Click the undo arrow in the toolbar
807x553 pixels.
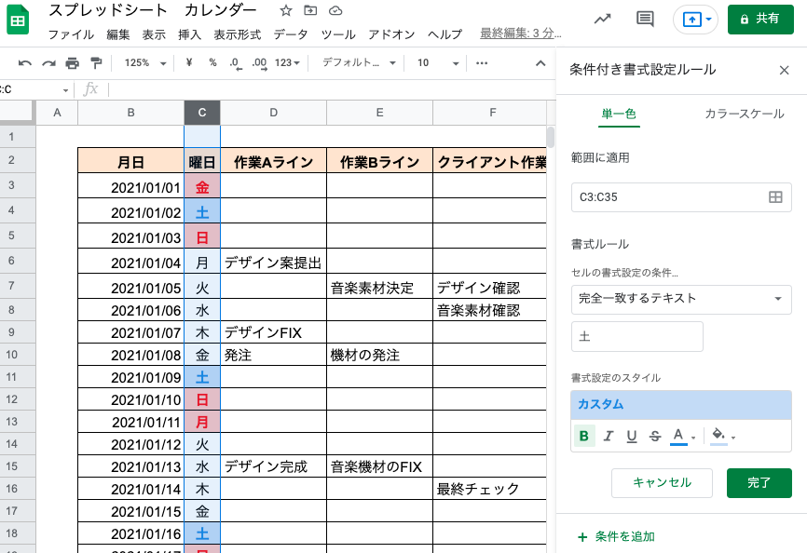pyautogui.click(x=25, y=63)
